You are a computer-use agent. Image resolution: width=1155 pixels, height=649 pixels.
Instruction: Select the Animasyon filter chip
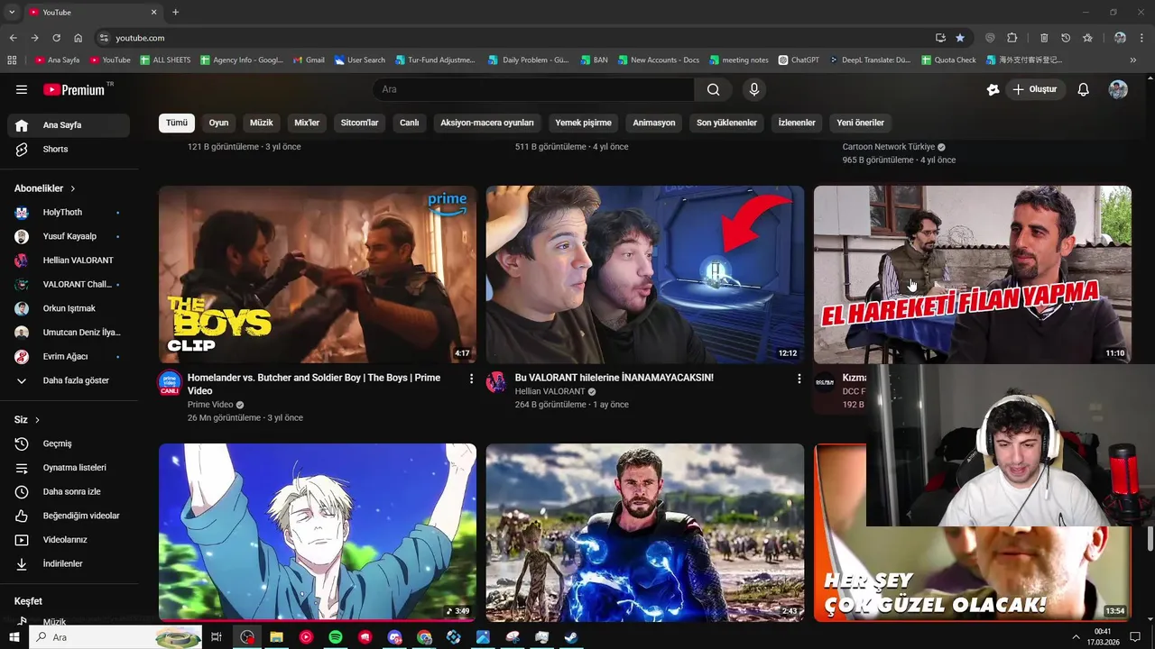(654, 123)
